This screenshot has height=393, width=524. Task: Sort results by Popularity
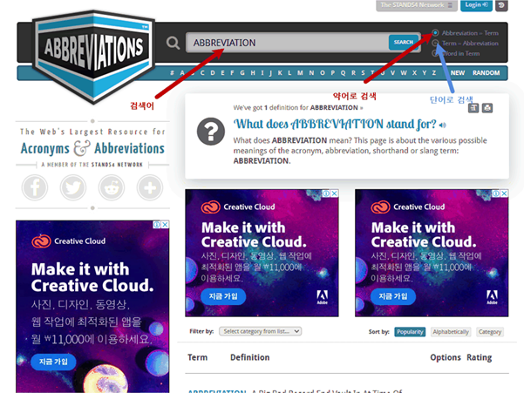click(x=410, y=332)
